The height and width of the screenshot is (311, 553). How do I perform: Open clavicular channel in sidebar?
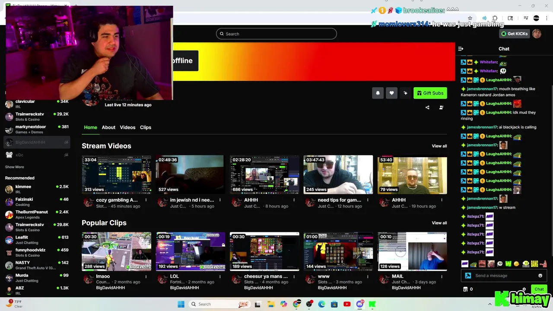37,104
